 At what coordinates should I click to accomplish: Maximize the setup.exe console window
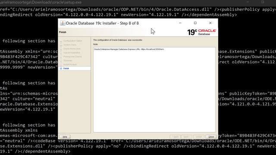(263, 2)
